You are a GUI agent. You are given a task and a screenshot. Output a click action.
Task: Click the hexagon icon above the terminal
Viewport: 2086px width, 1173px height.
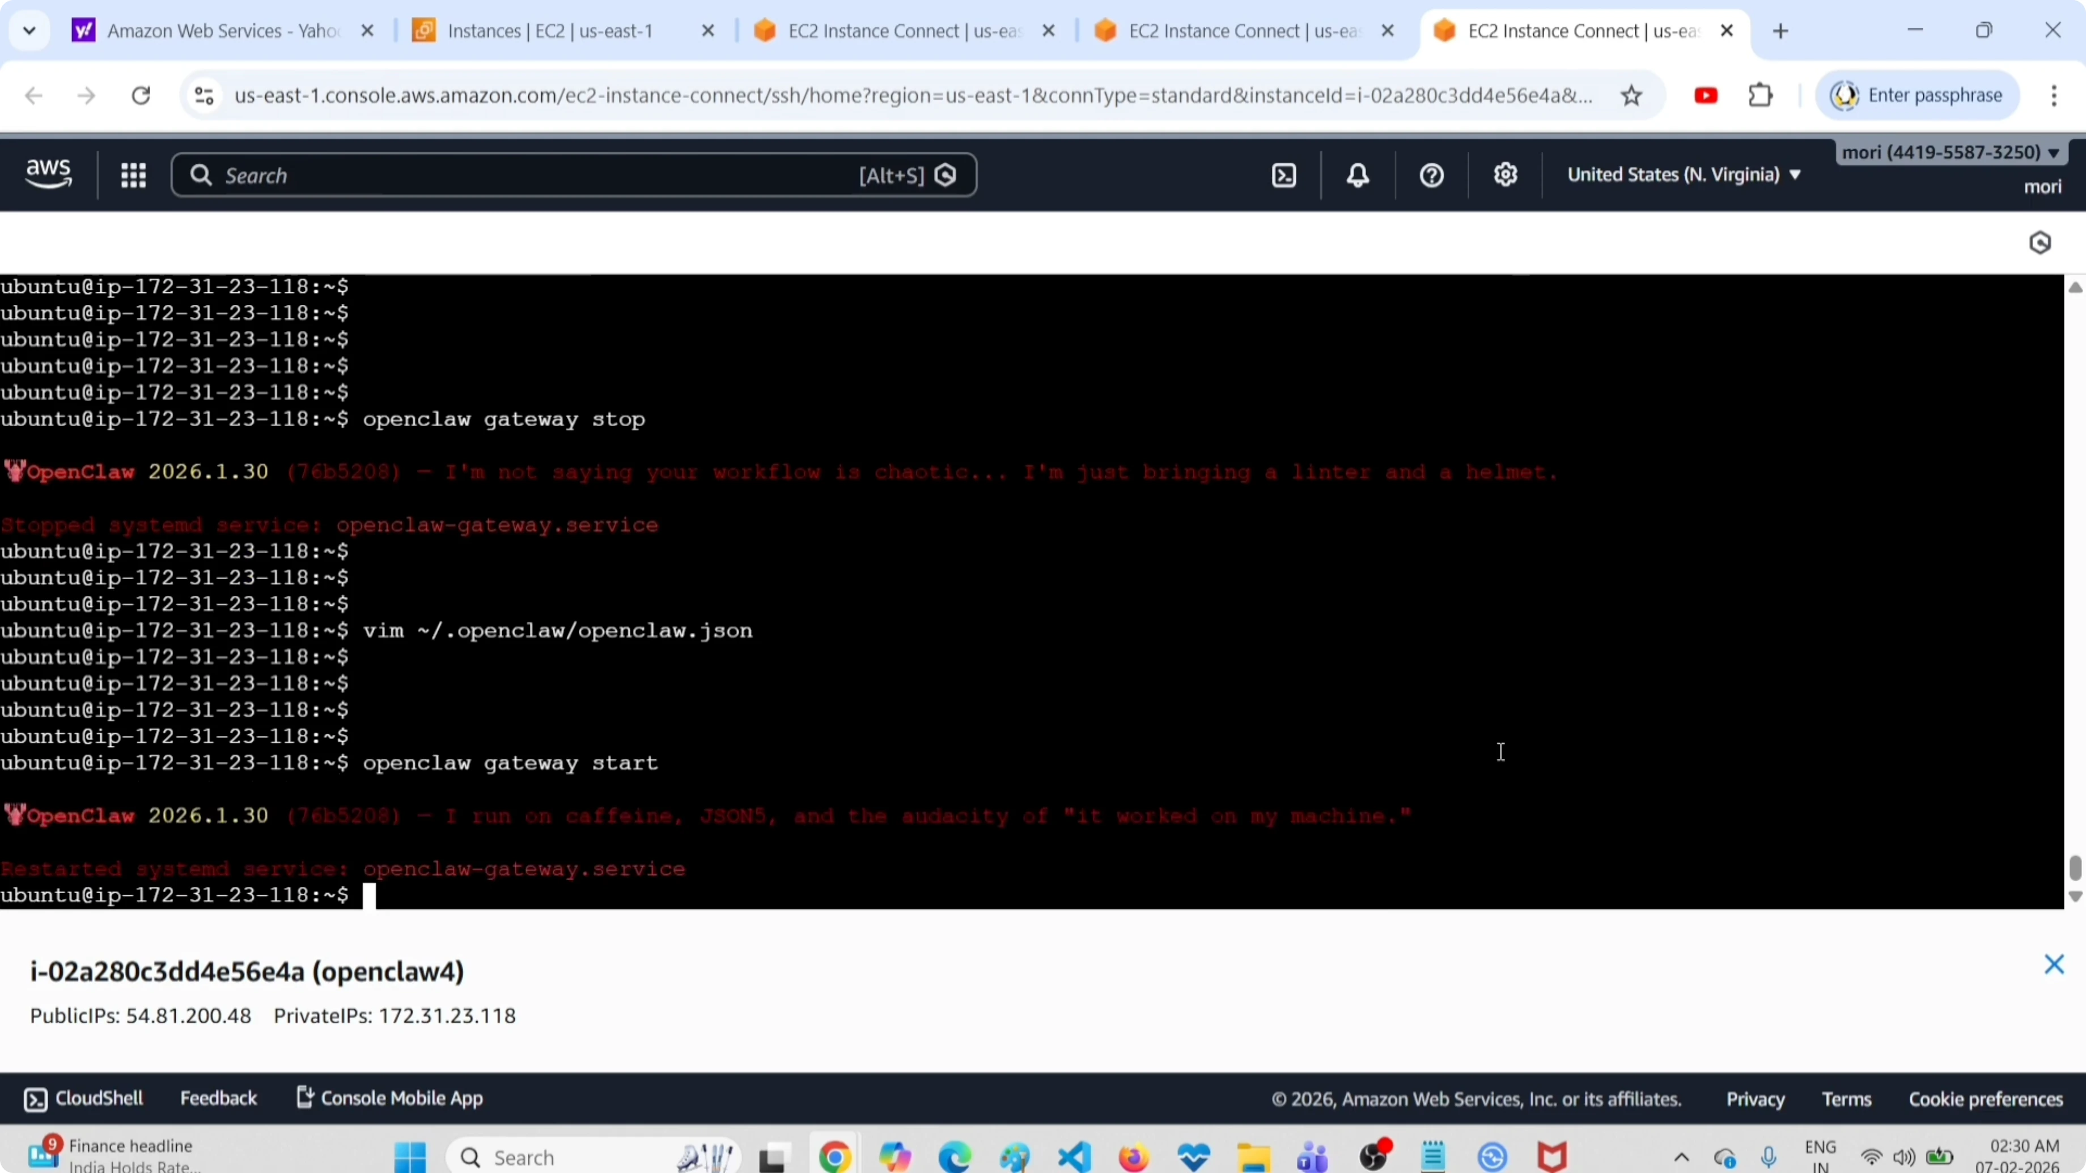2040,242
